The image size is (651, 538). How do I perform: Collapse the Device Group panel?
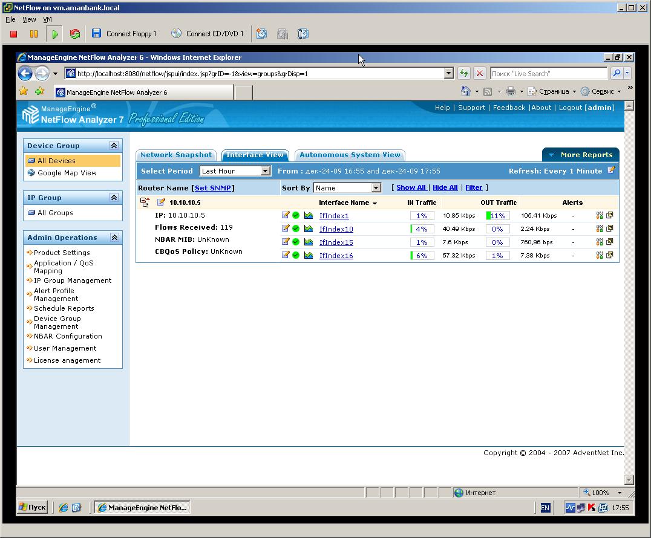114,146
